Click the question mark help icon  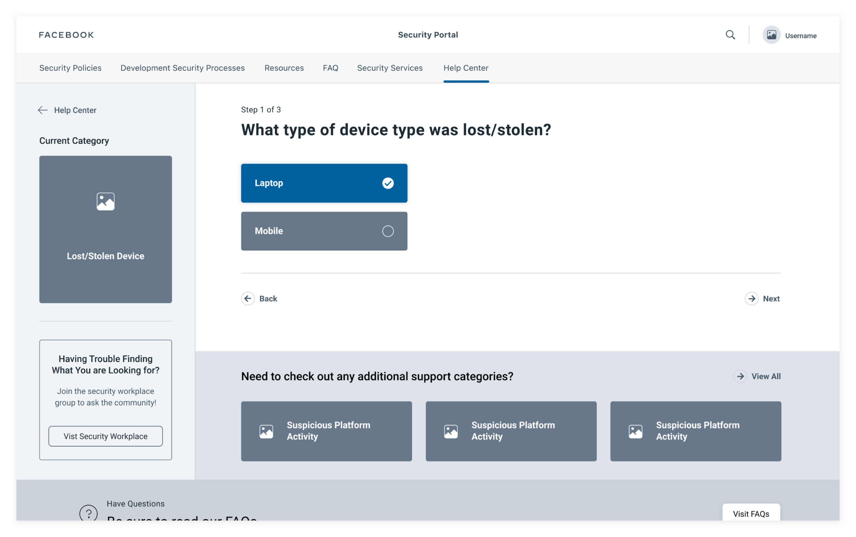coord(89,513)
